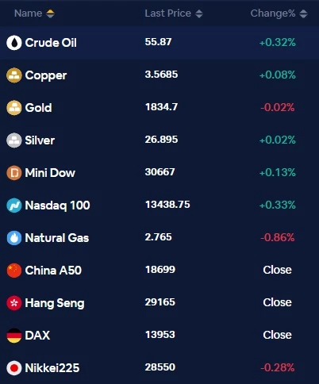The height and width of the screenshot is (384, 319).
Task: Open the Gold bars icon
Action: click(x=14, y=108)
